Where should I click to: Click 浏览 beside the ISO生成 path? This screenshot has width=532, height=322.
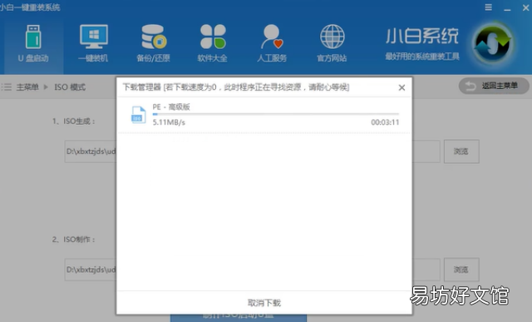click(461, 151)
